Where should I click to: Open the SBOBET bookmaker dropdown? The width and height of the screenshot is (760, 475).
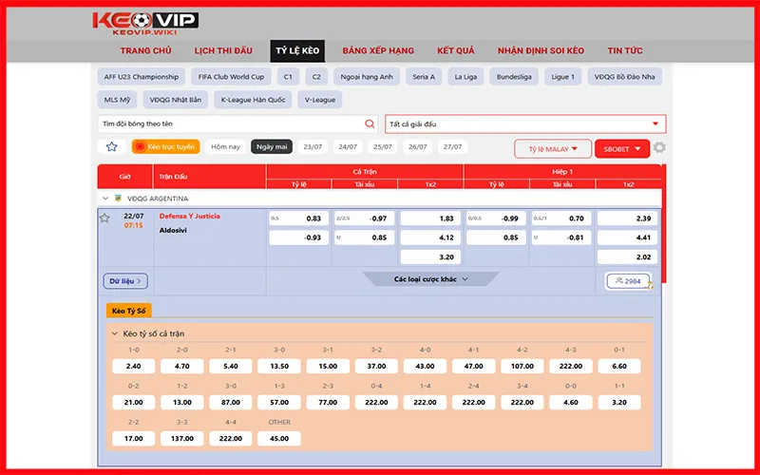[x=621, y=148]
